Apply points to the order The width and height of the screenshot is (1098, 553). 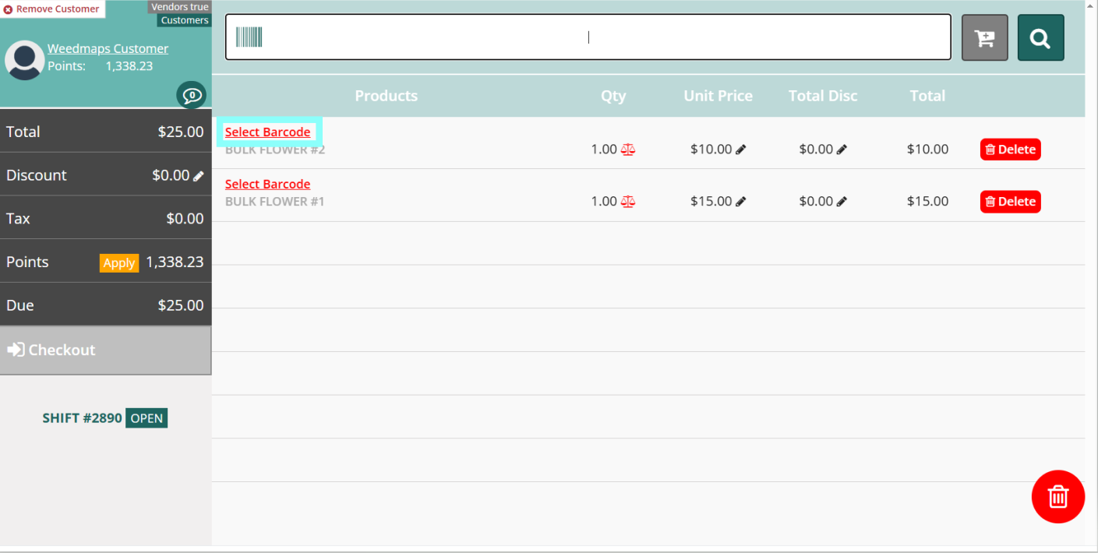point(119,262)
